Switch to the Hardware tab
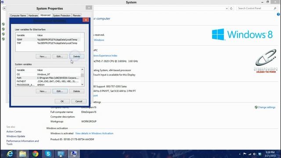This screenshot has height=158, width=281. pyautogui.click(x=33, y=15)
